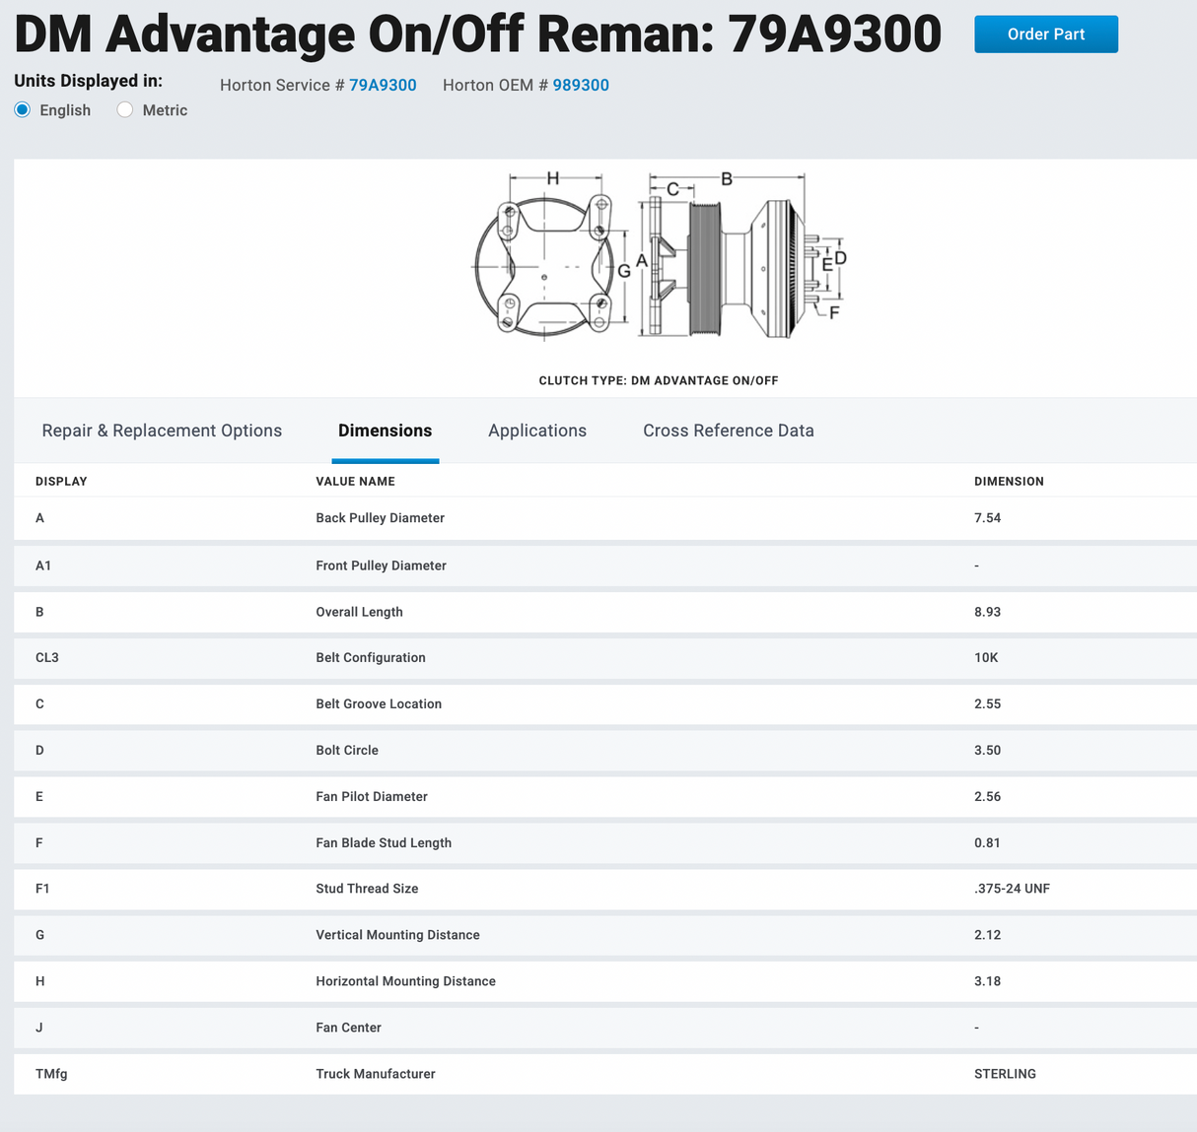Go to Cross Reference Data tab

click(x=729, y=431)
